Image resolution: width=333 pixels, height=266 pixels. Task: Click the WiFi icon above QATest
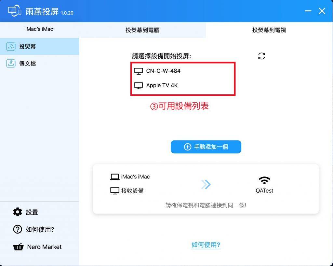click(x=264, y=180)
